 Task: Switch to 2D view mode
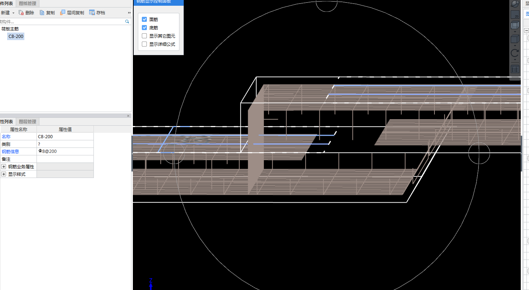(515, 14)
